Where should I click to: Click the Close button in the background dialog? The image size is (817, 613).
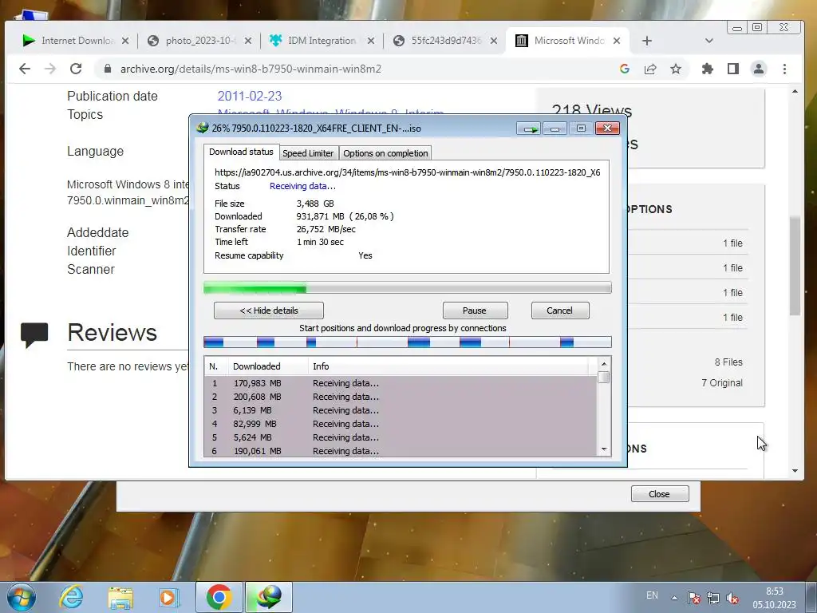click(x=660, y=493)
